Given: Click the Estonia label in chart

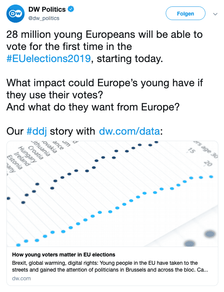Looking at the screenshot, I should 14,162.
